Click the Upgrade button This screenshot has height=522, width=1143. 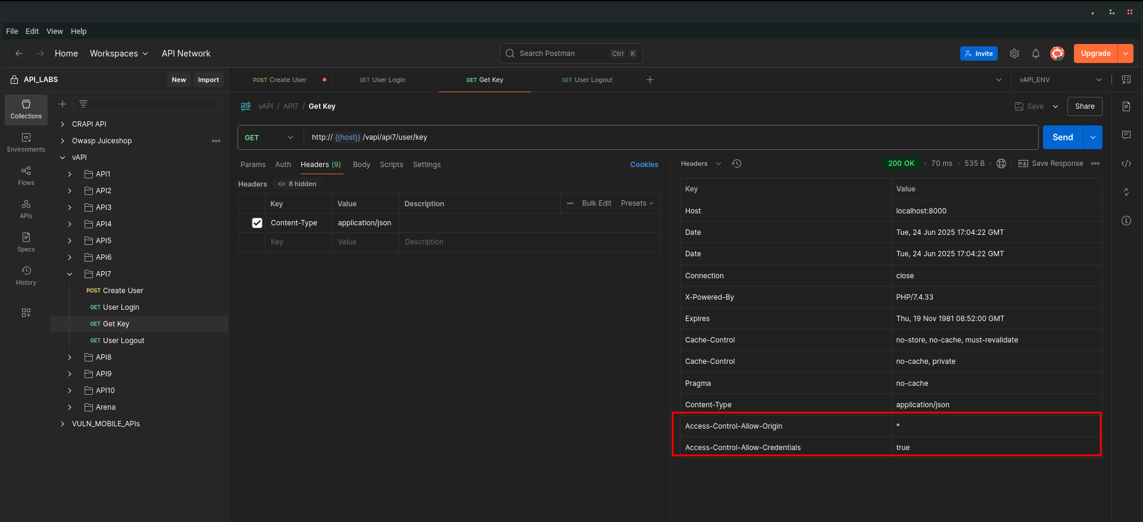(1096, 54)
